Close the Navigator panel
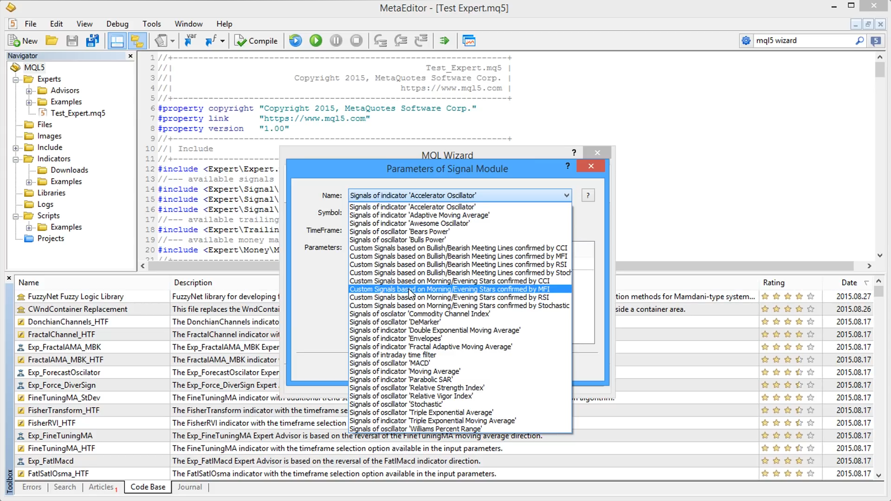 (x=130, y=56)
